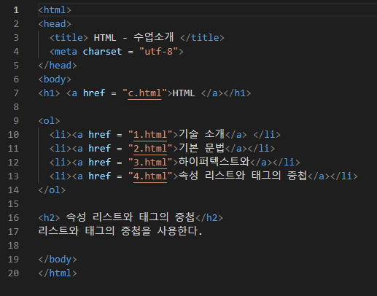Viewport: 377px width, 296px height.
Task: Click the opening <html> tag
Action: point(55,10)
